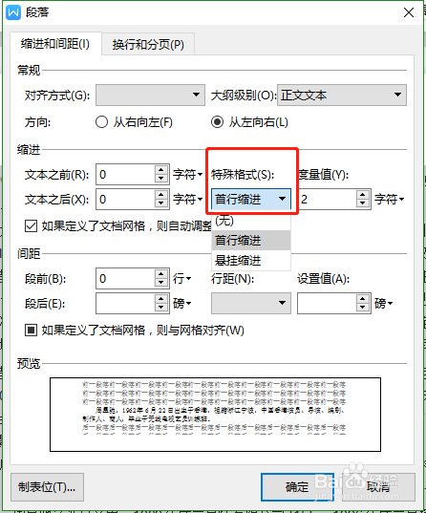426x513 pixels.
Task: Decrease the 度量值(Y) value with down arrow
Action: [x=363, y=203]
